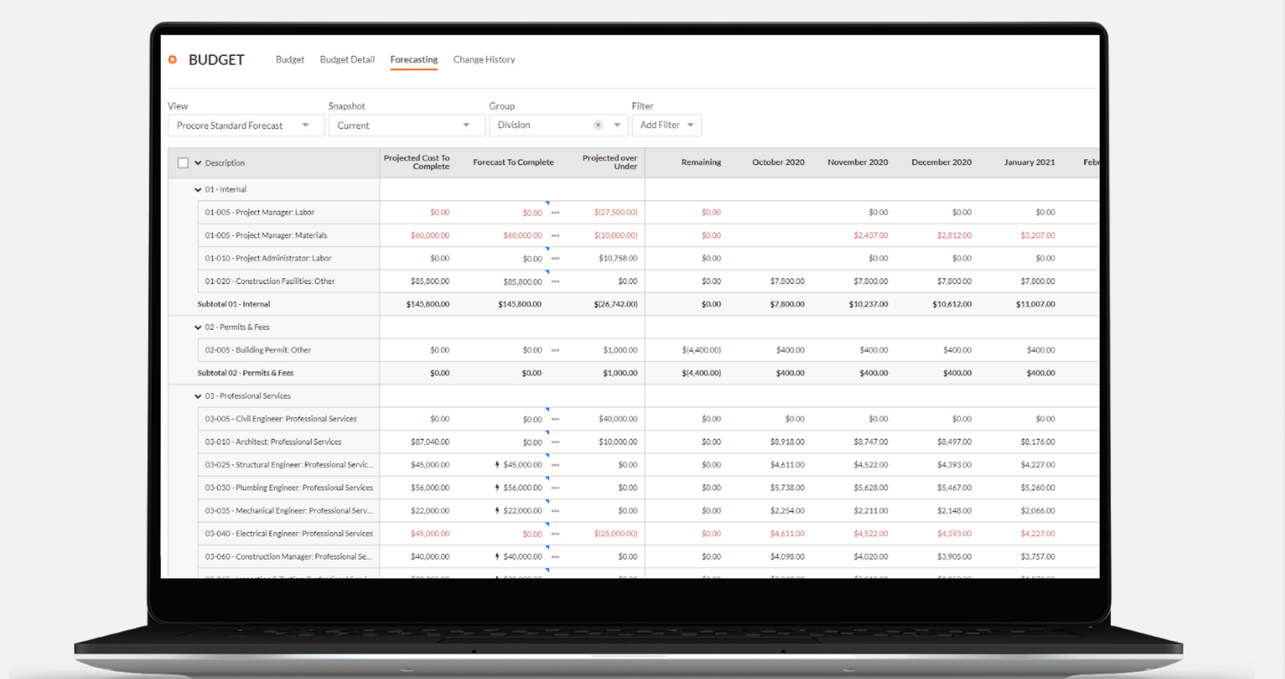Open the Budget Detail tab
Screen dimensions: 1285x679
(347, 60)
